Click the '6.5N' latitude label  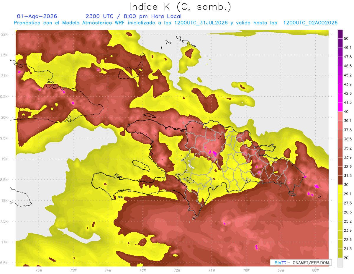4,263
